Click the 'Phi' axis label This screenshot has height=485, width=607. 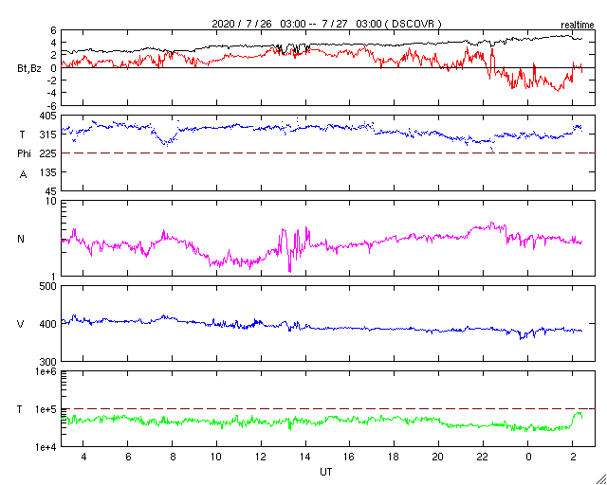coord(24,153)
